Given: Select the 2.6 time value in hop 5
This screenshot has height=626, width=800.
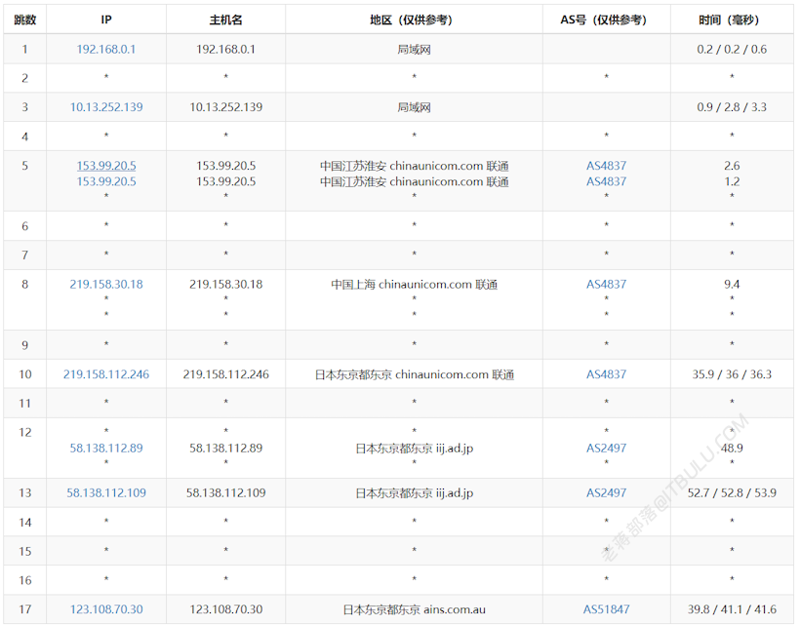Looking at the screenshot, I should pos(732,166).
